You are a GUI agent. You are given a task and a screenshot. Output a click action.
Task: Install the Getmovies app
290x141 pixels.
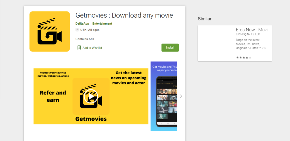pos(170,48)
